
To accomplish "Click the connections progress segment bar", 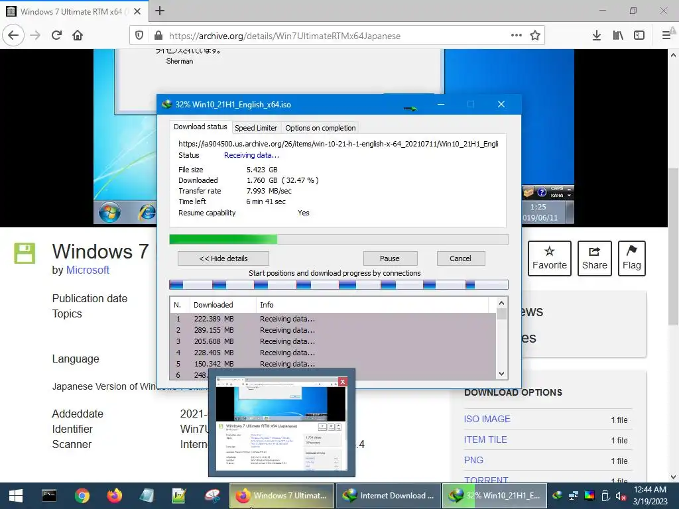I will coord(339,285).
